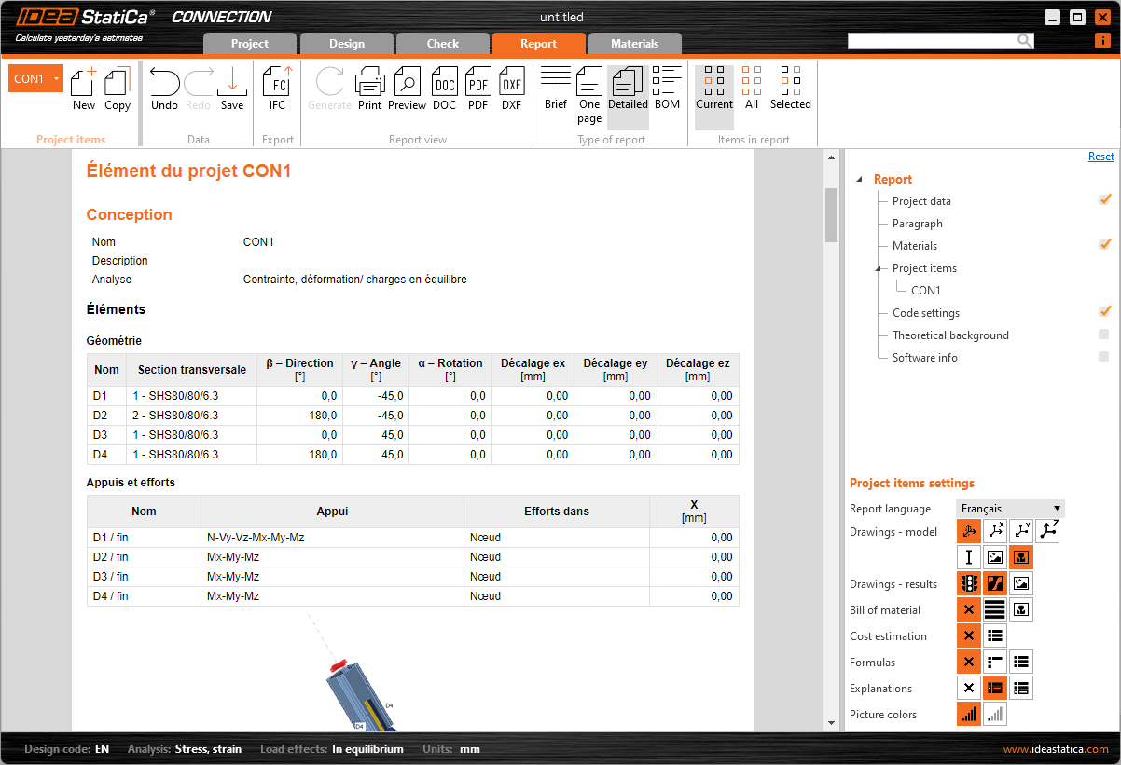This screenshot has height=765, width=1121.
Task: Open the report Preview
Action: [407, 89]
